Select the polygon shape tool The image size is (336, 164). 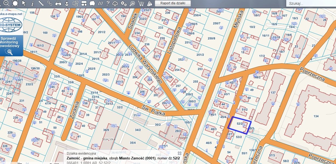(92, 3)
